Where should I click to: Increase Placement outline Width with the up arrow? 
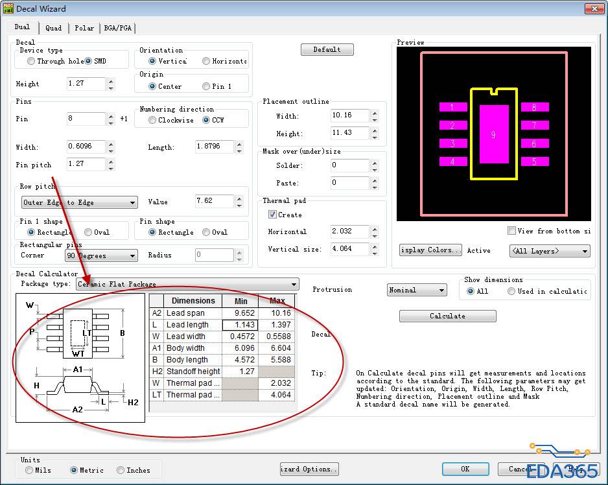[x=375, y=113]
